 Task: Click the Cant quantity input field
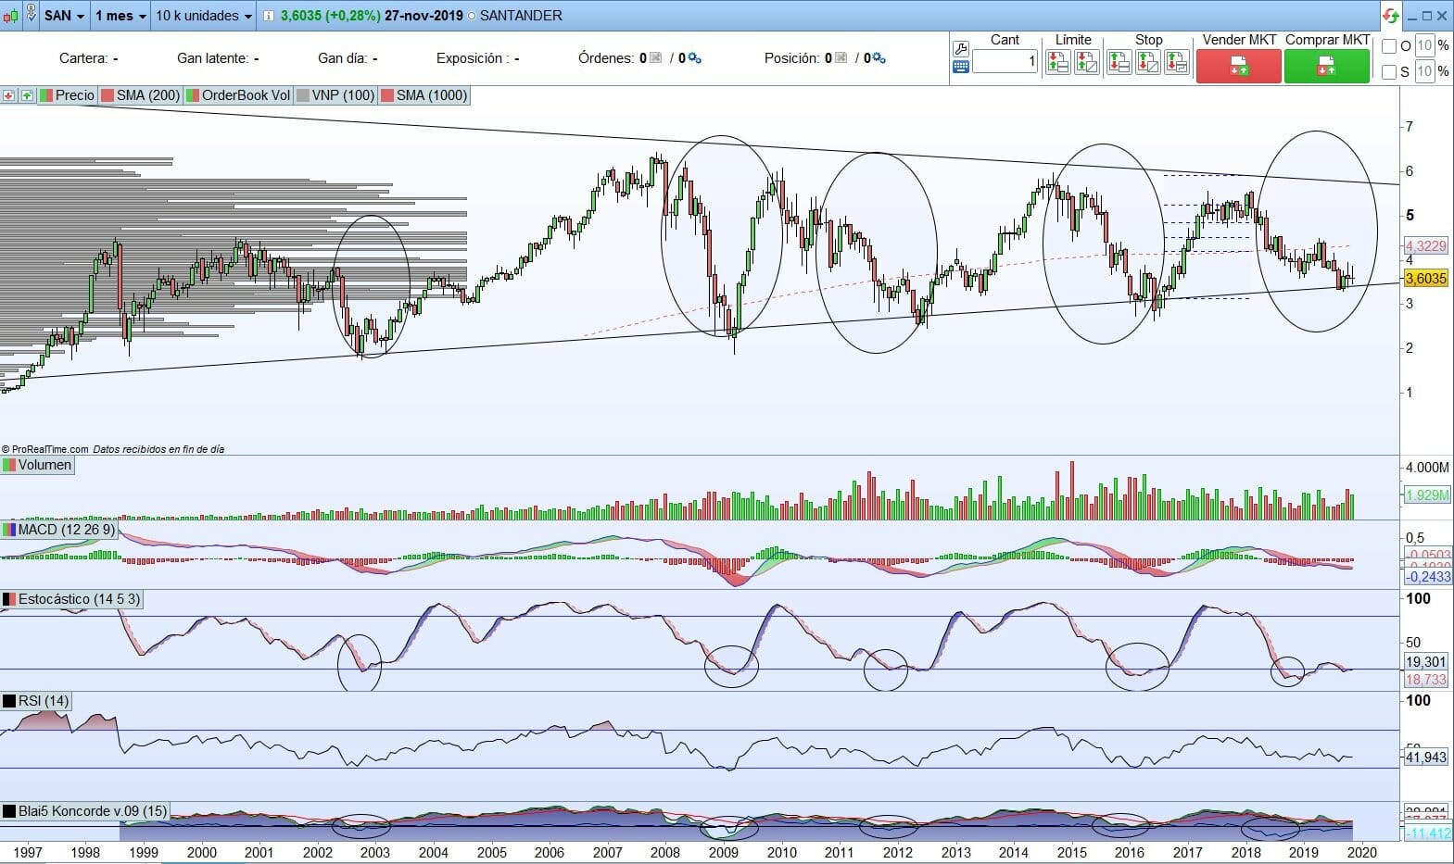tap(1005, 62)
